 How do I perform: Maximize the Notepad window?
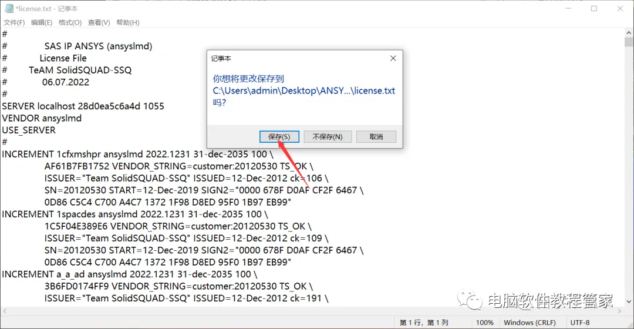594,8
